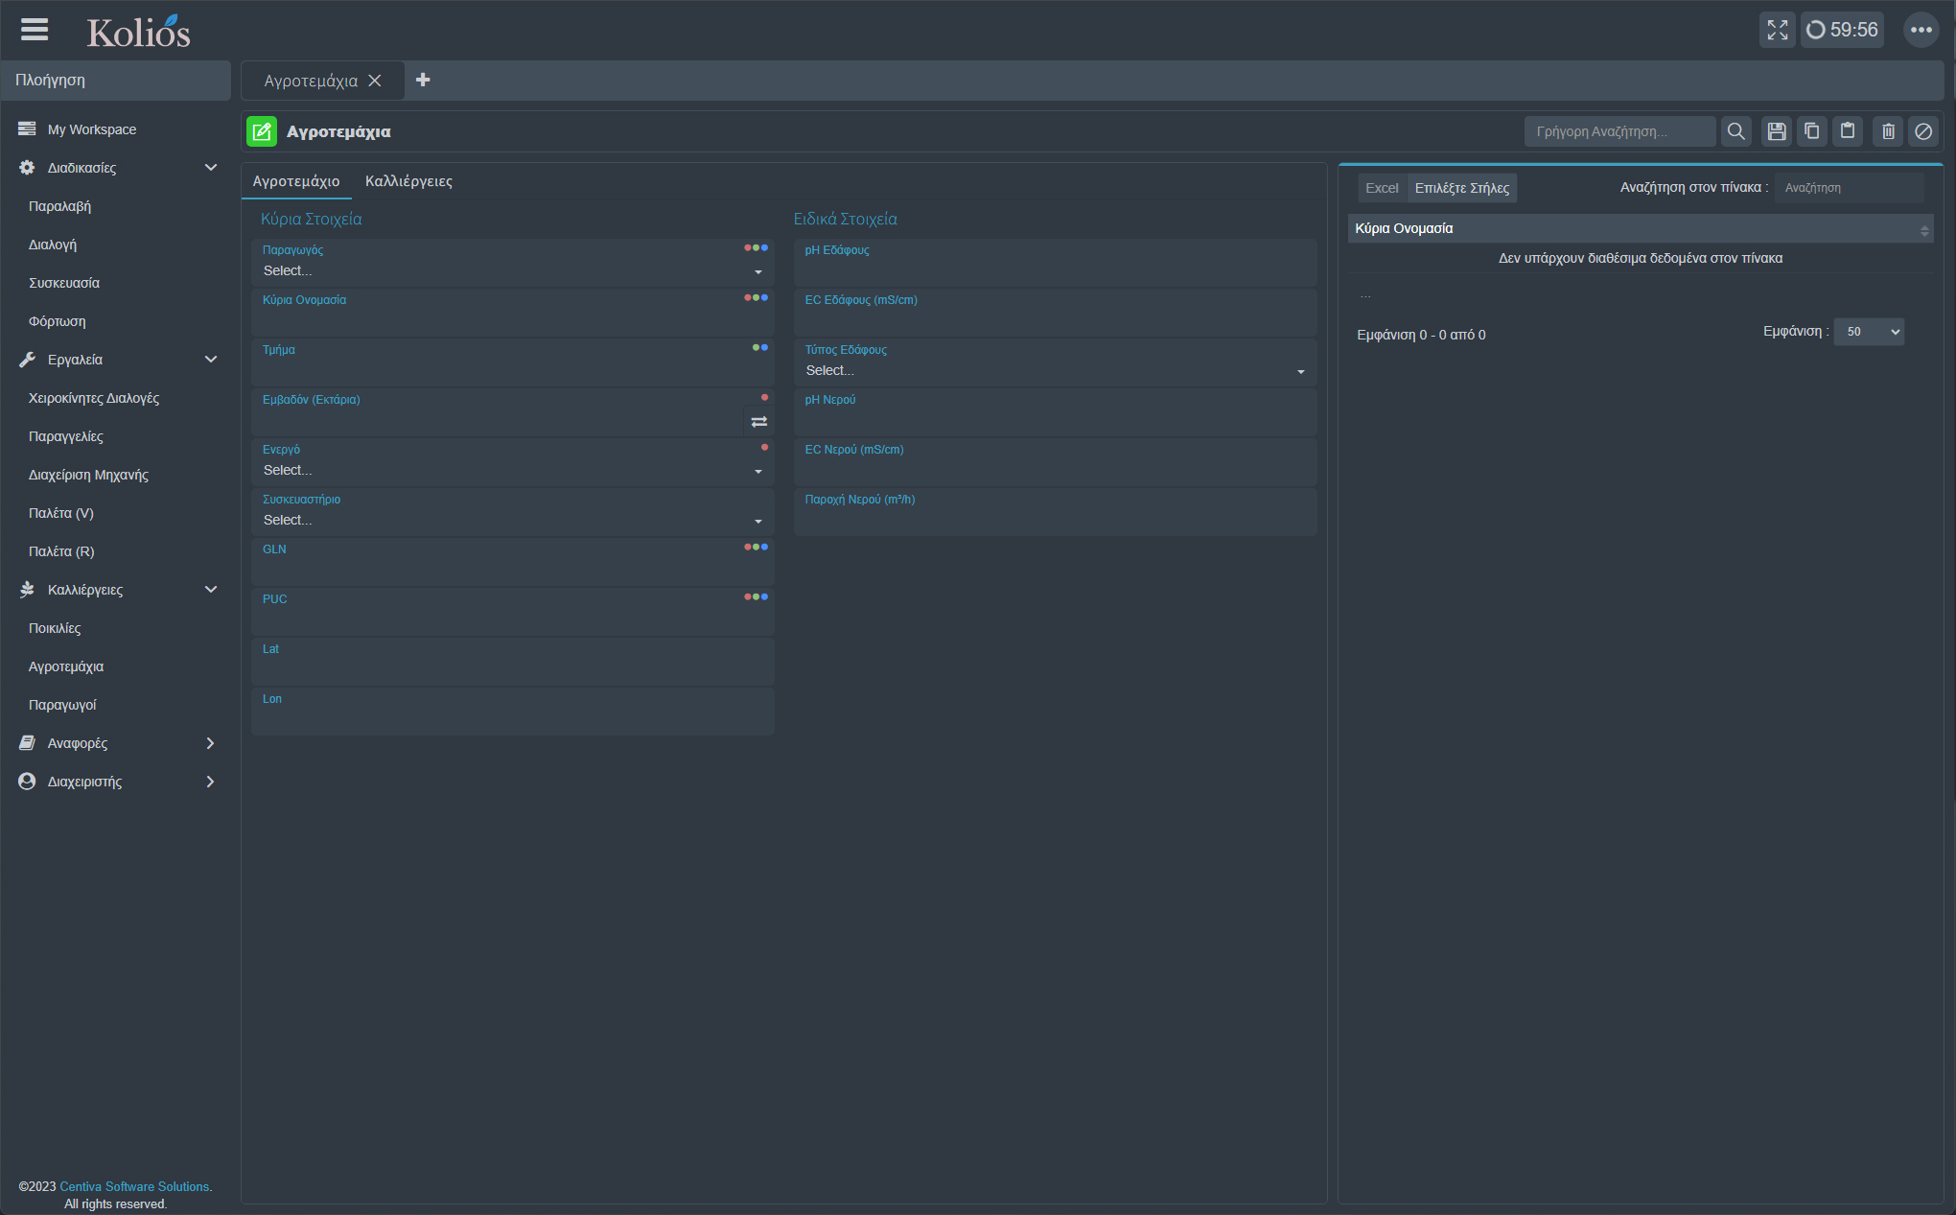Open Διαχείριση Μηχανής in the sidebar
Screen dimensions: 1956x1215
(x=88, y=475)
